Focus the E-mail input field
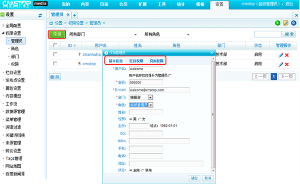 pos(159,90)
